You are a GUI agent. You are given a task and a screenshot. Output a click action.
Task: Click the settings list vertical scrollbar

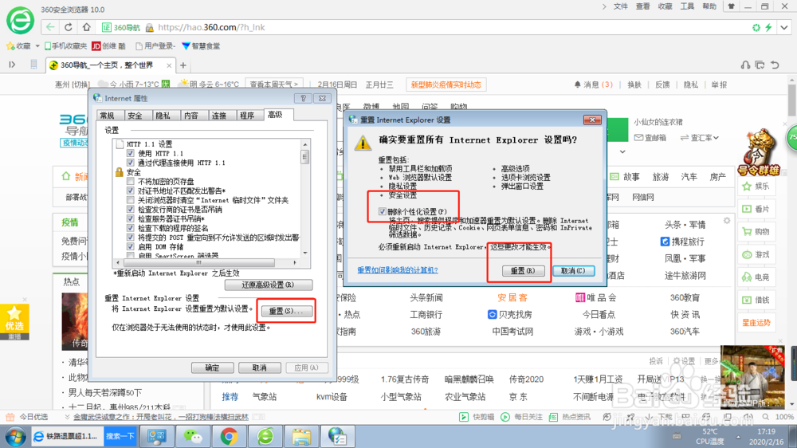(x=305, y=198)
